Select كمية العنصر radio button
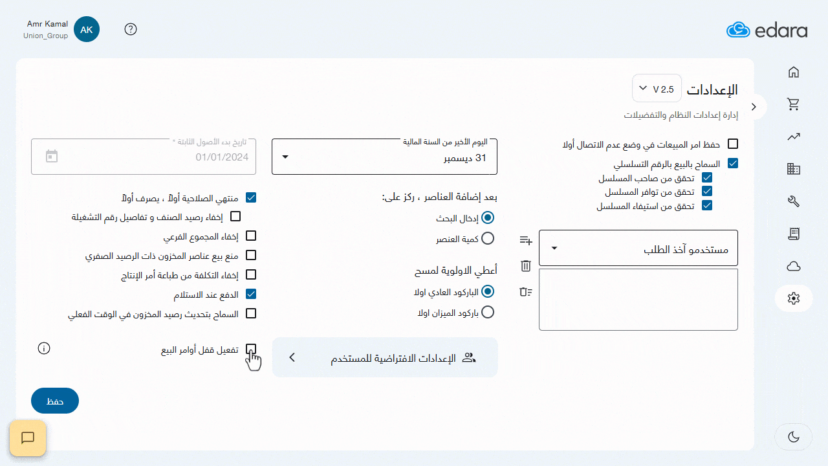Image resolution: width=828 pixels, height=466 pixels. point(488,238)
